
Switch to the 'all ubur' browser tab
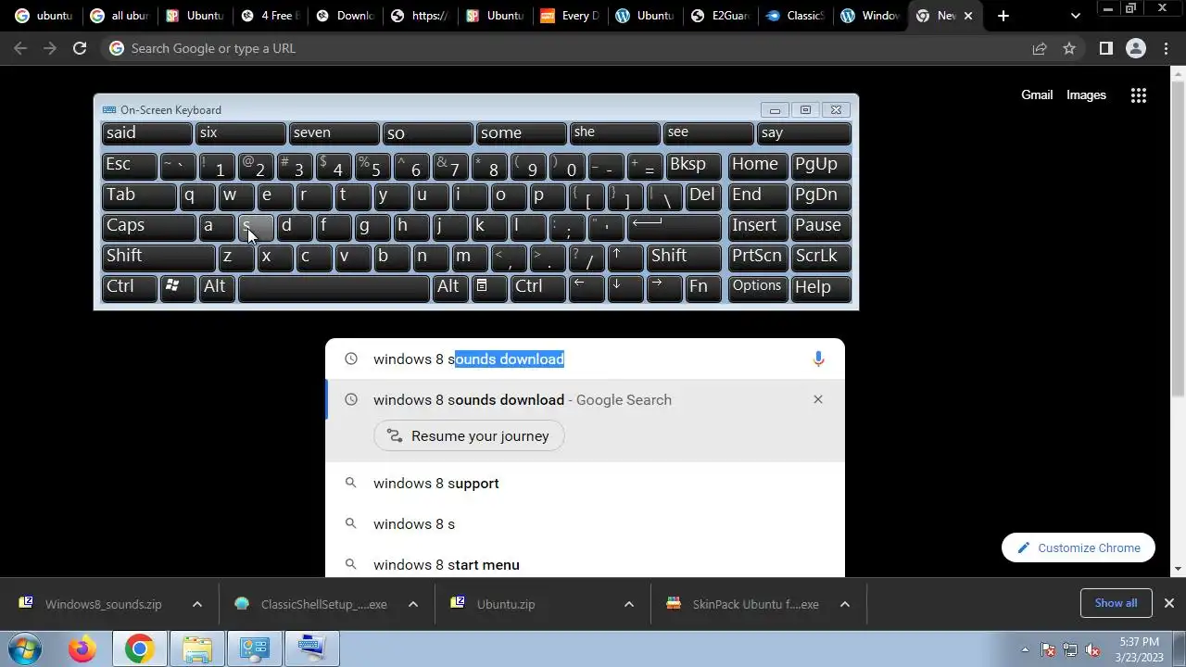pos(119,16)
